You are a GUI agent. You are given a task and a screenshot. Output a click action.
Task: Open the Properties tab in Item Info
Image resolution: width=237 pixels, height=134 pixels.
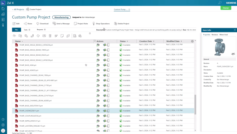click(207, 35)
